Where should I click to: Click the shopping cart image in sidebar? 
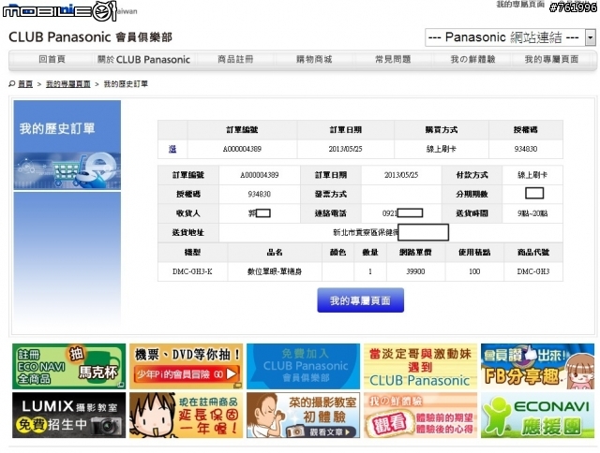pyautogui.click(x=67, y=170)
